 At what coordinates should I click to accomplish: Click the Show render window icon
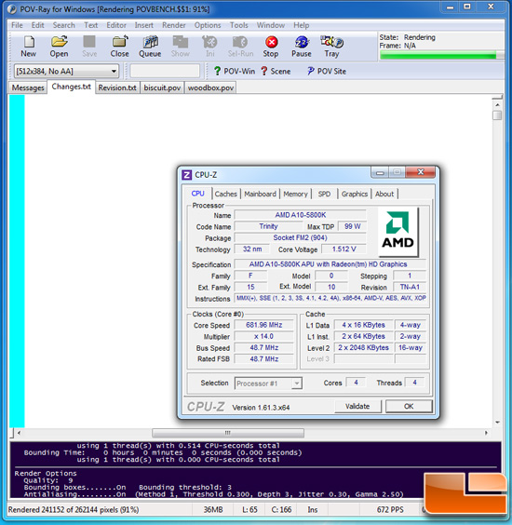pyautogui.click(x=181, y=47)
